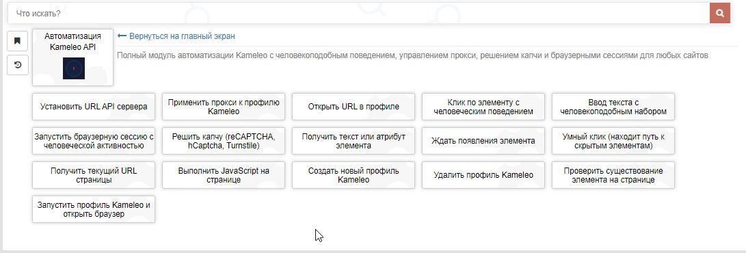Select "Установить URL API сервера" action

click(94, 107)
